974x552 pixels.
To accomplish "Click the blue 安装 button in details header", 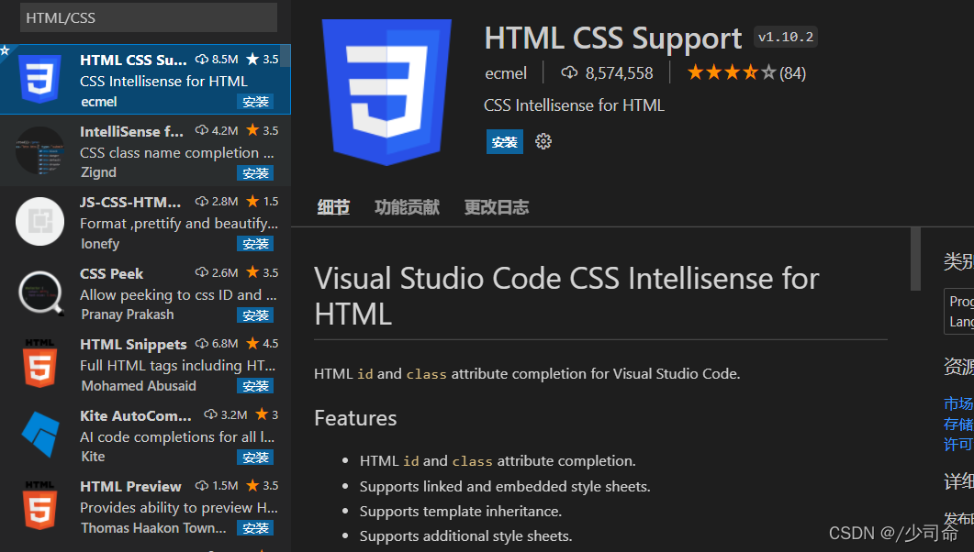I will 504,142.
